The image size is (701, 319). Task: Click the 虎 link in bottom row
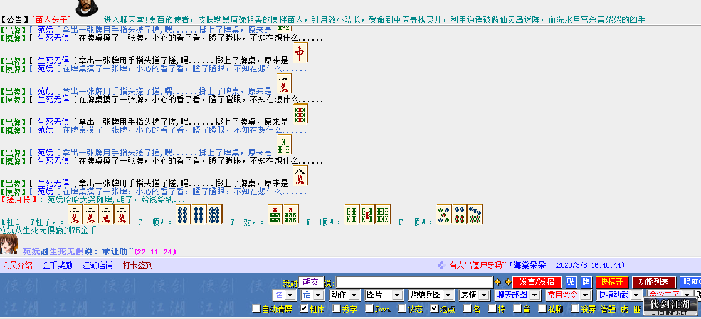coord(624,309)
